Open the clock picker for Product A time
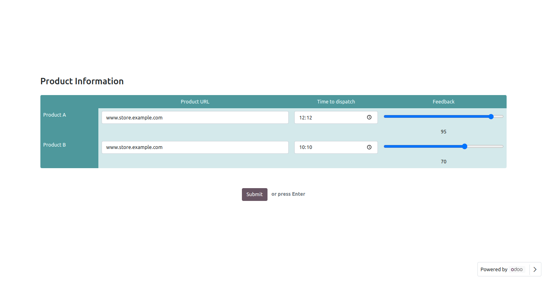Viewport: 547px width, 282px height. [x=369, y=117]
